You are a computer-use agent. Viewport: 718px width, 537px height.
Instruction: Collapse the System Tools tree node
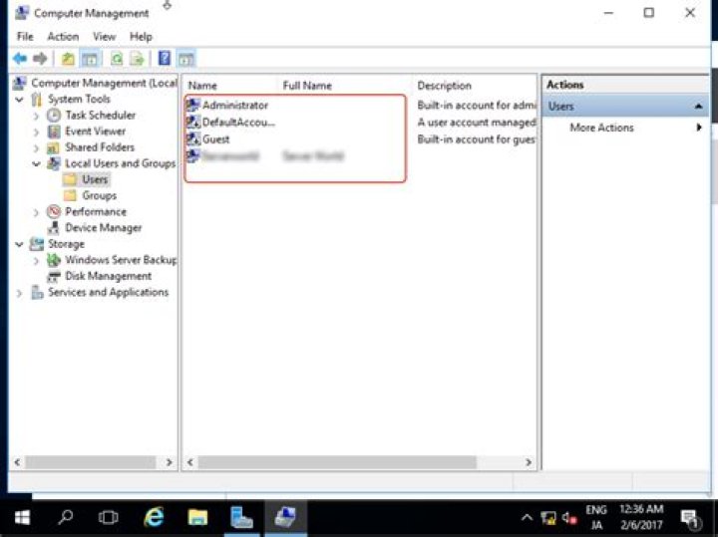19,100
